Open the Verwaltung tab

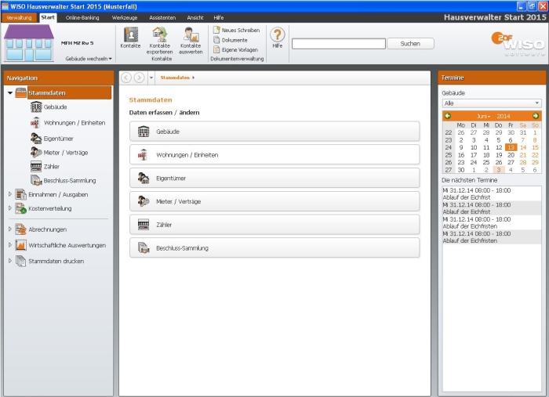tap(19, 17)
